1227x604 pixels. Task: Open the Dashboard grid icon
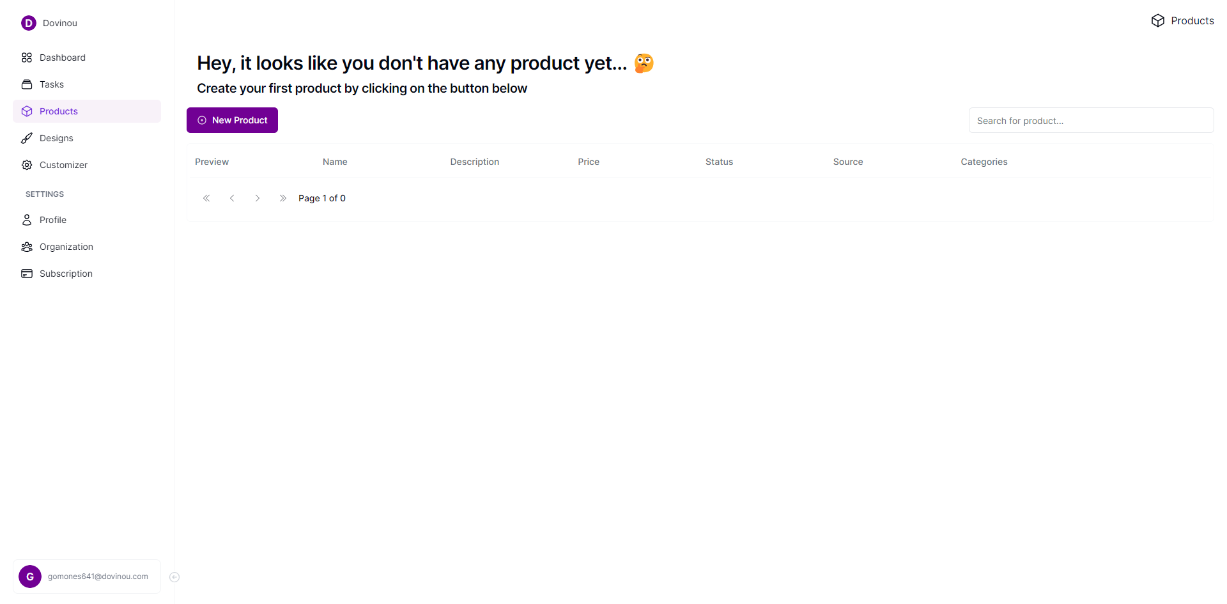click(27, 58)
